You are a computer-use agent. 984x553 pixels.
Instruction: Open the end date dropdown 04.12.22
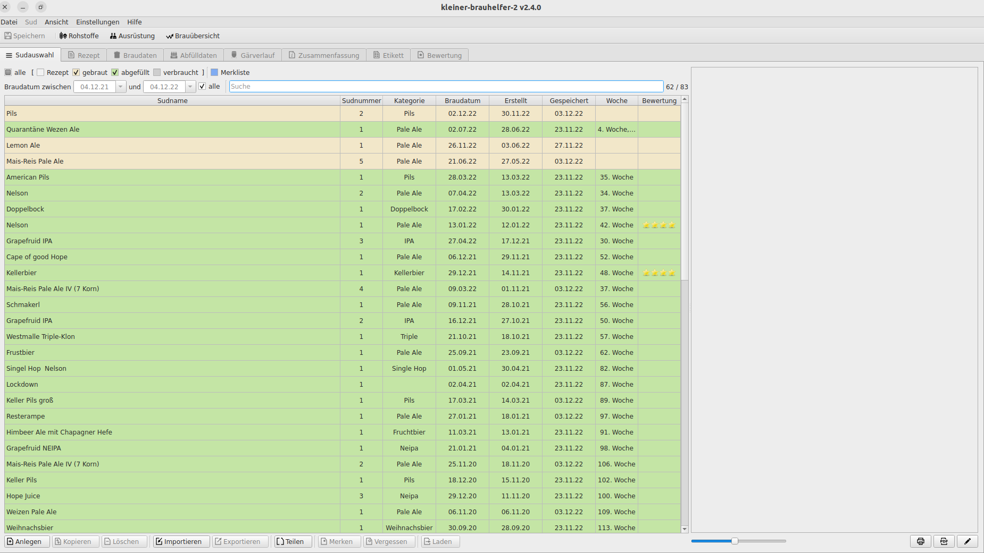(190, 87)
